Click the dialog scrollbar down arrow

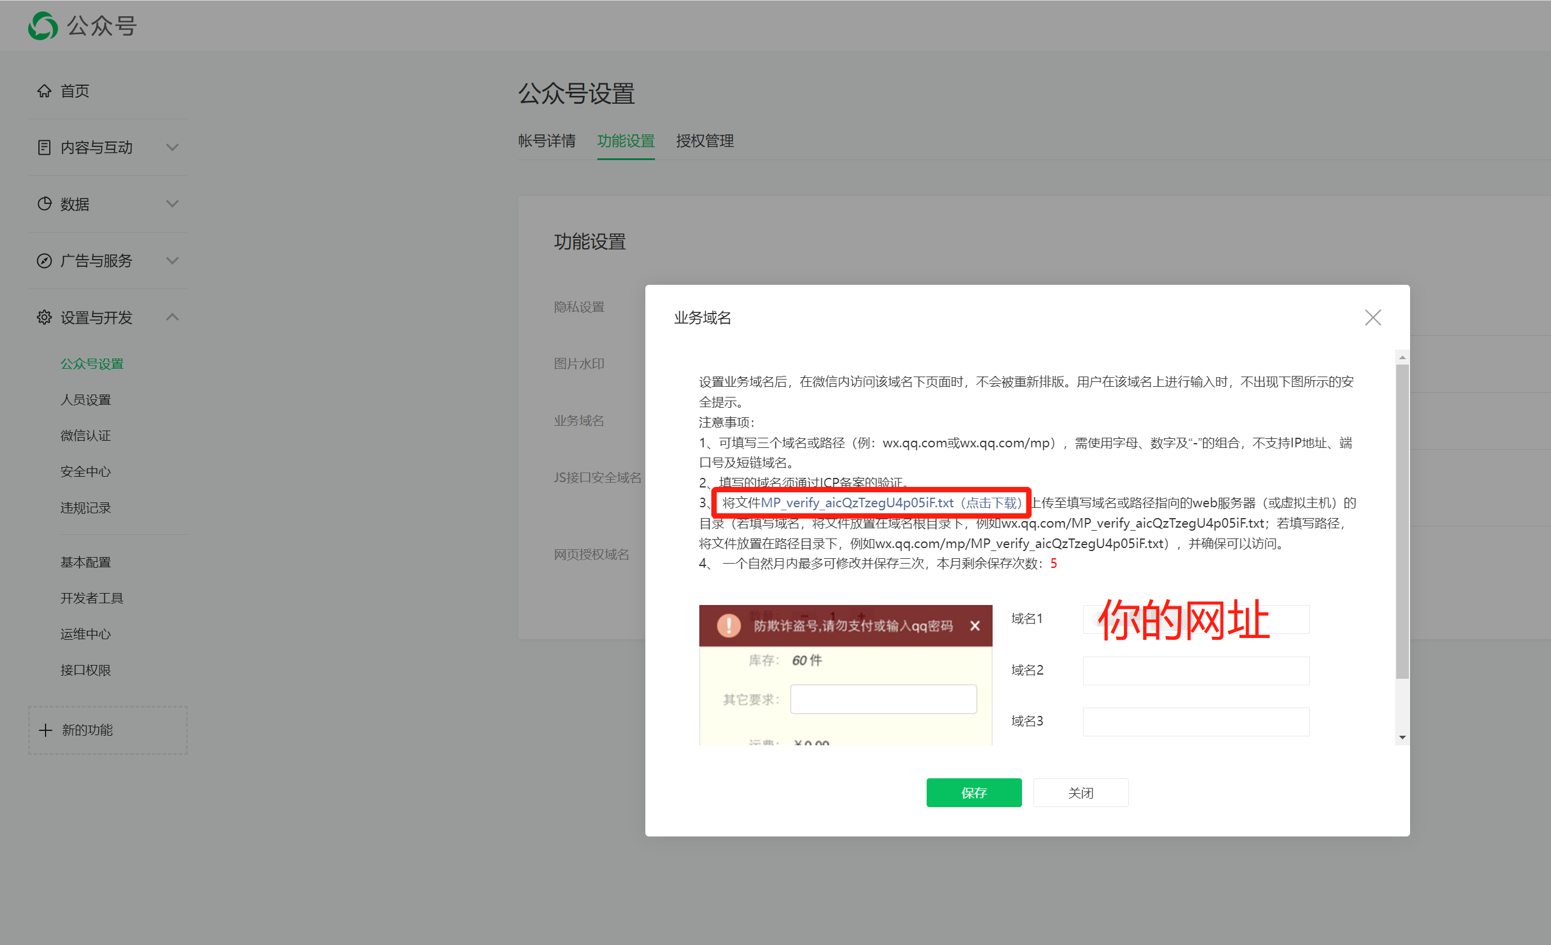click(1402, 738)
